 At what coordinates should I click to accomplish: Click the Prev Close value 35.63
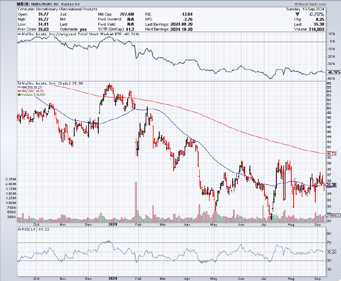pos(43,29)
